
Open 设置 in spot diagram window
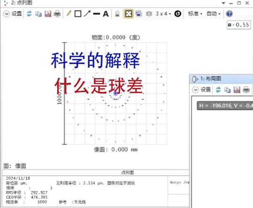(16, 14)
